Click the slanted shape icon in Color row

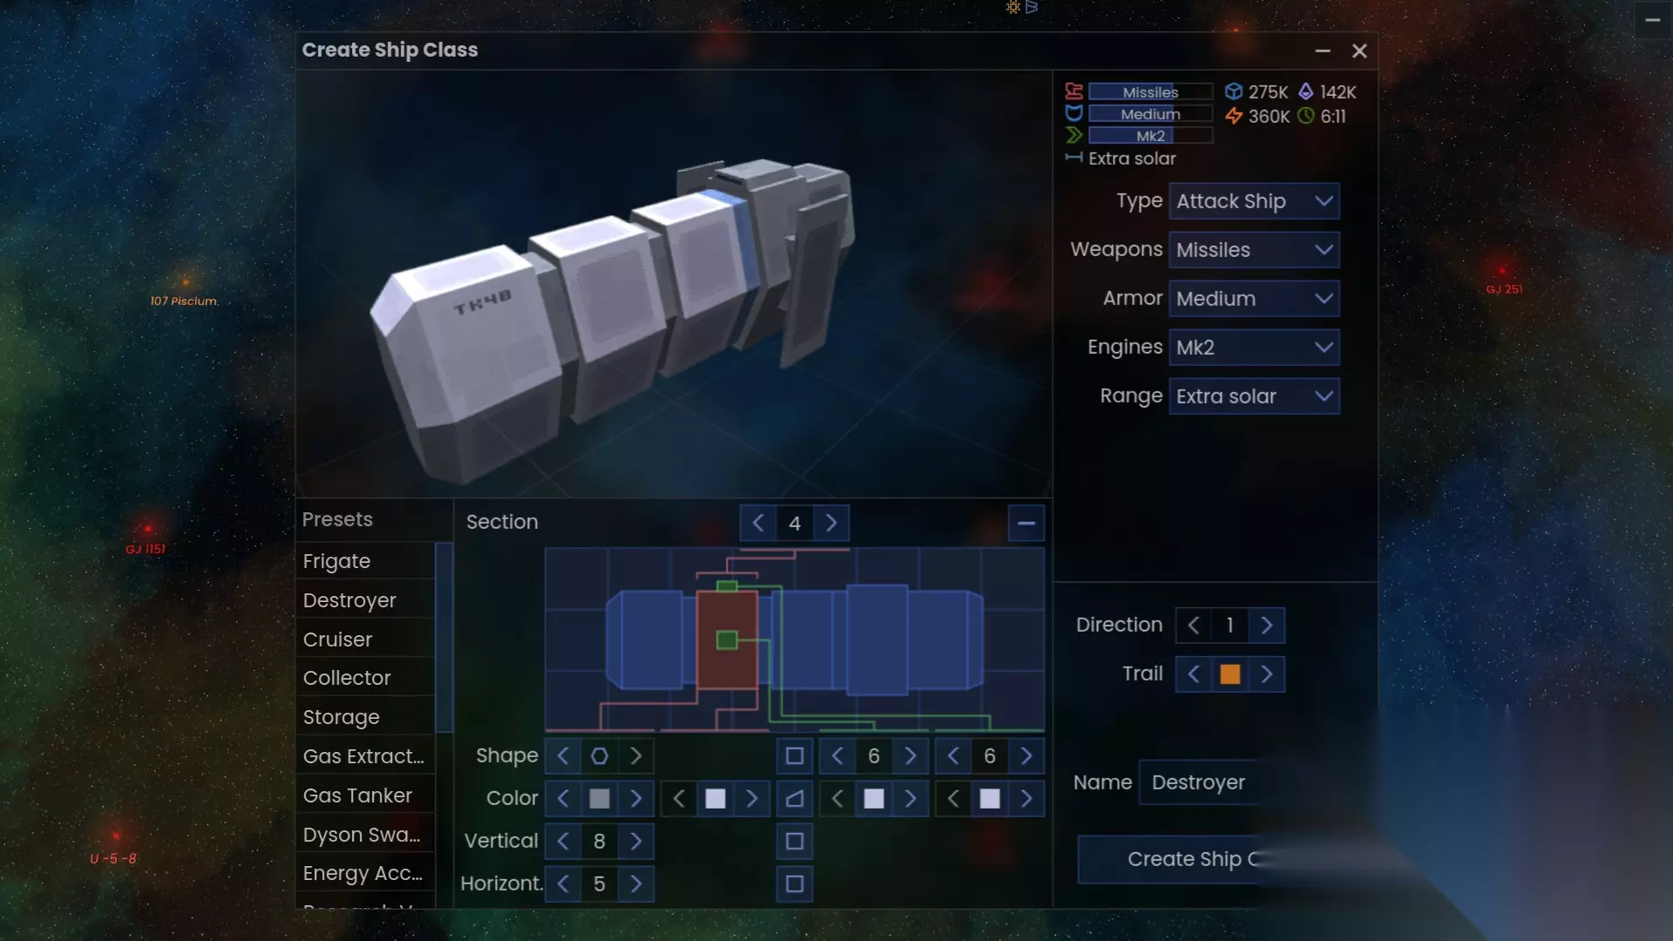[795, 798]
